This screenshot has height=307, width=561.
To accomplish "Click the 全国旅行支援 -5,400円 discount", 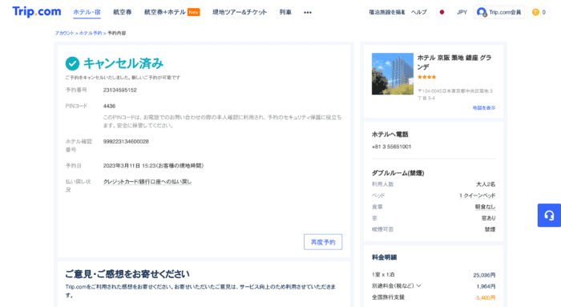I will point(434,297).
